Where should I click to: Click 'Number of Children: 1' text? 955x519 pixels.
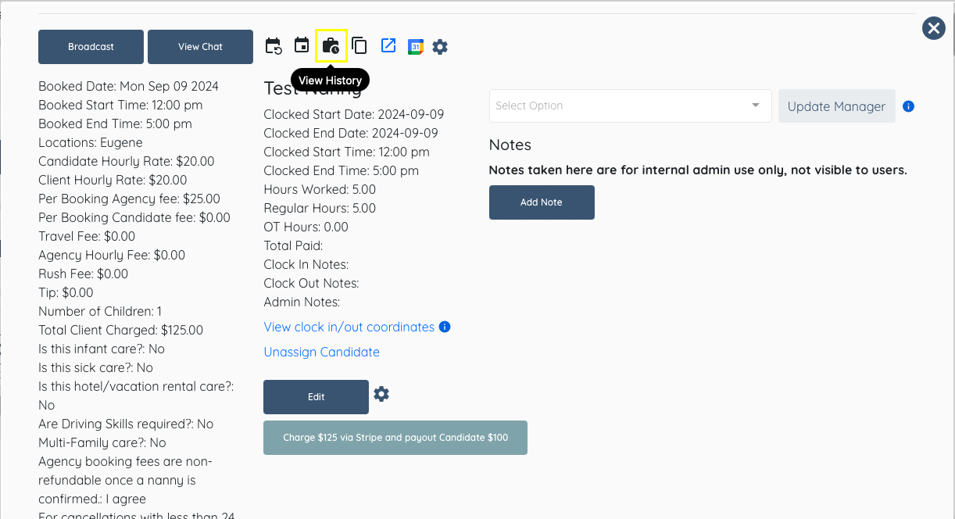(x=100, y=311)
